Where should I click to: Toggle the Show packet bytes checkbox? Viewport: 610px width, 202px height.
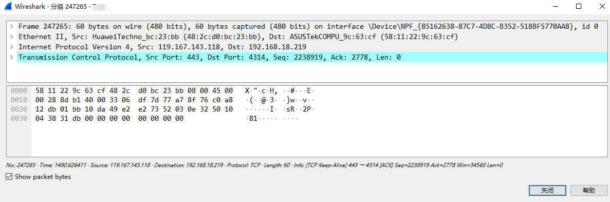(x=9, y=177)
